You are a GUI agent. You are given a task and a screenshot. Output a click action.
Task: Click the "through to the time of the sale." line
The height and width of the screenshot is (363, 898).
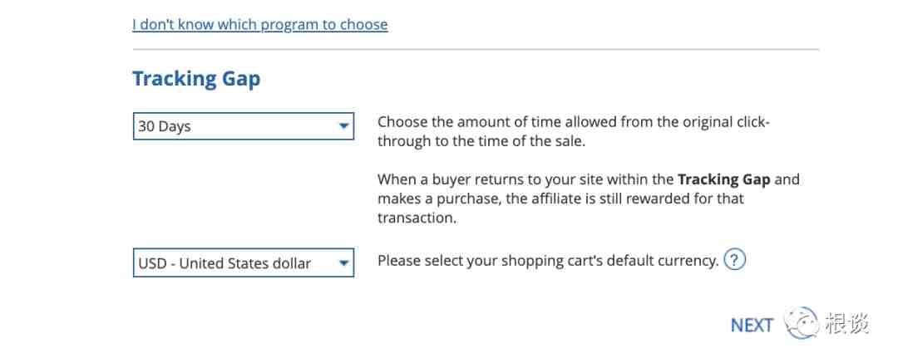pyautogui.click(x=481, y=141)
